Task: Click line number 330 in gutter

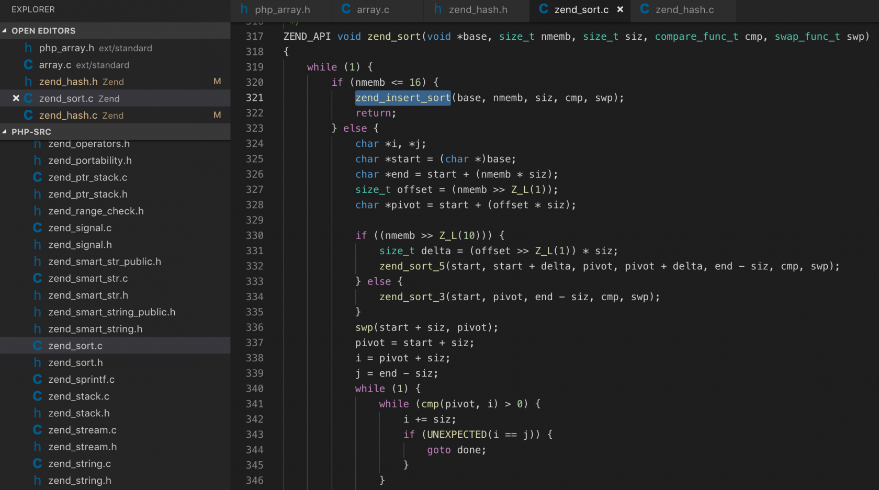Action: [255, 235]
